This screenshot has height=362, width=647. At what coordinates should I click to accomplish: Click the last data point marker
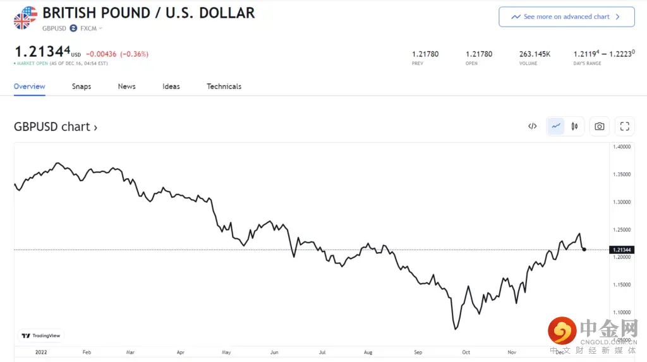pos(584,250)
